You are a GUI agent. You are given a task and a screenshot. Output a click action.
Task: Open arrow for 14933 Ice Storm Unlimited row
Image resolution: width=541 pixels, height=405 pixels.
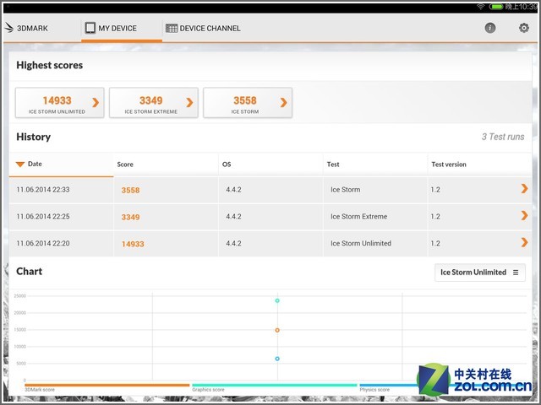pos(525,243)
